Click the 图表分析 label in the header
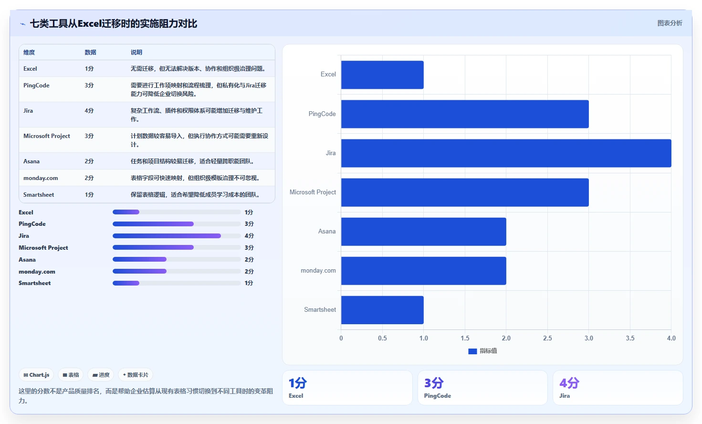 [670, 23]
